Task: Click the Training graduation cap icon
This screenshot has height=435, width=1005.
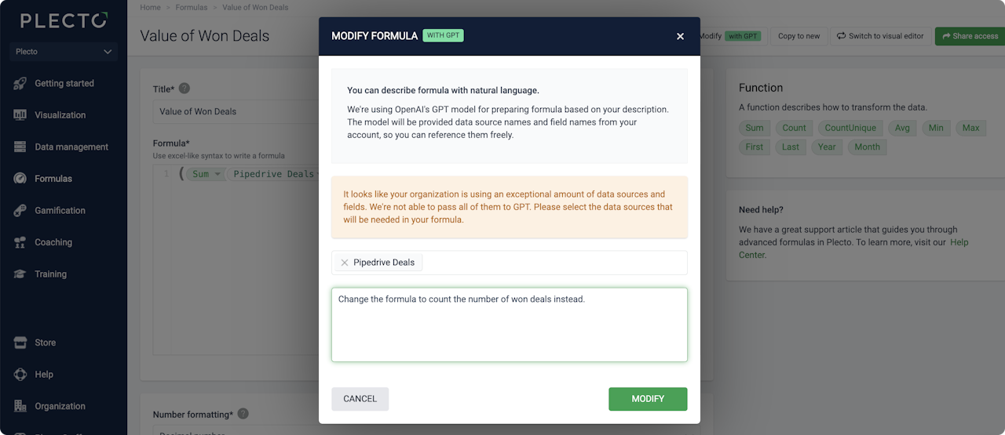Action: 20,274
